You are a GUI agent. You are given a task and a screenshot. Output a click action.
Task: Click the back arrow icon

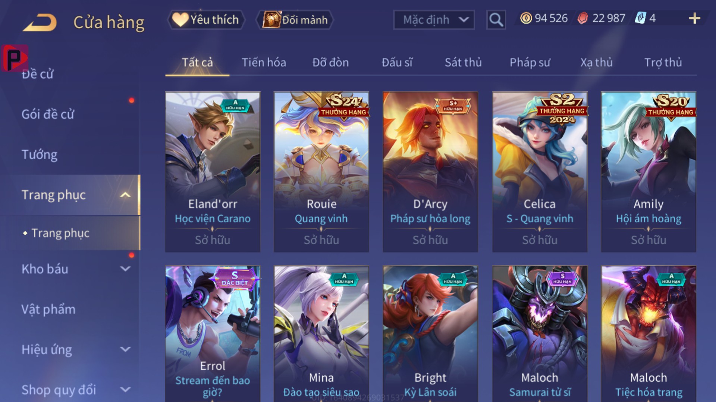(x=40, y=22)
